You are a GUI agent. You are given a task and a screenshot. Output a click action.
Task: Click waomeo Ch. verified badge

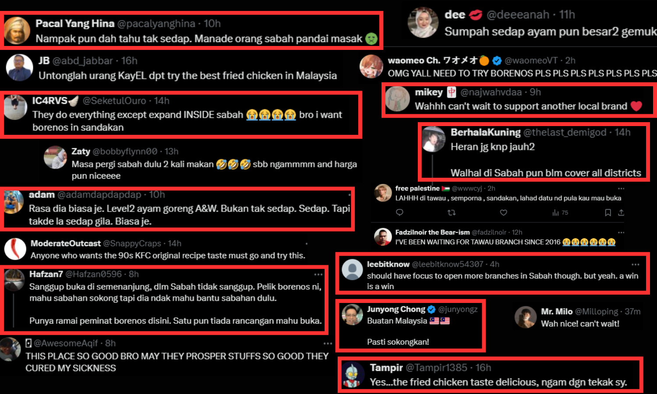point(497,60)
